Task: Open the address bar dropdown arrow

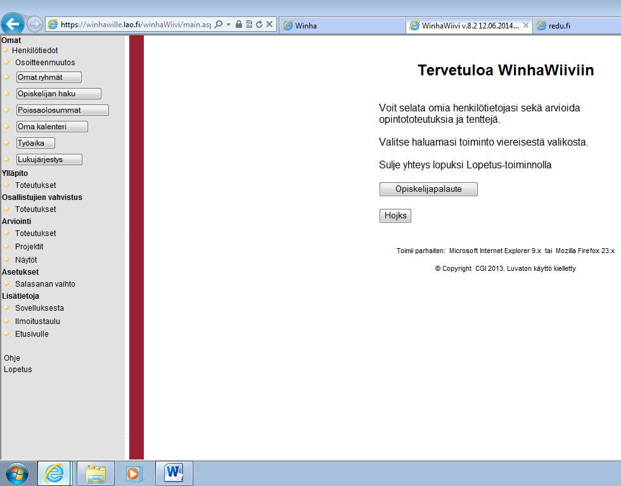Action: pyautogui.click(x=229, y=25)
